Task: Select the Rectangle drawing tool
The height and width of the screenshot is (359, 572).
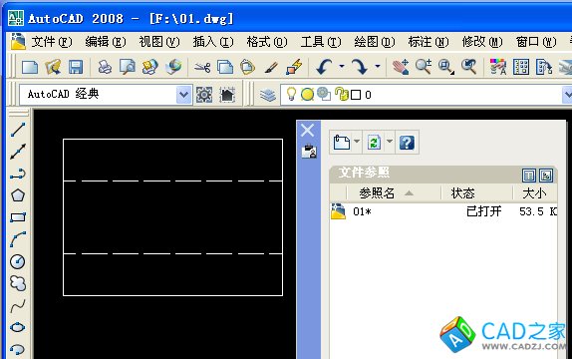Action: pos(18,217)
